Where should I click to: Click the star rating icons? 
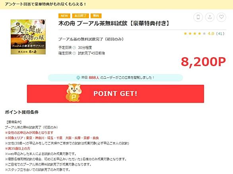[195, 34]
